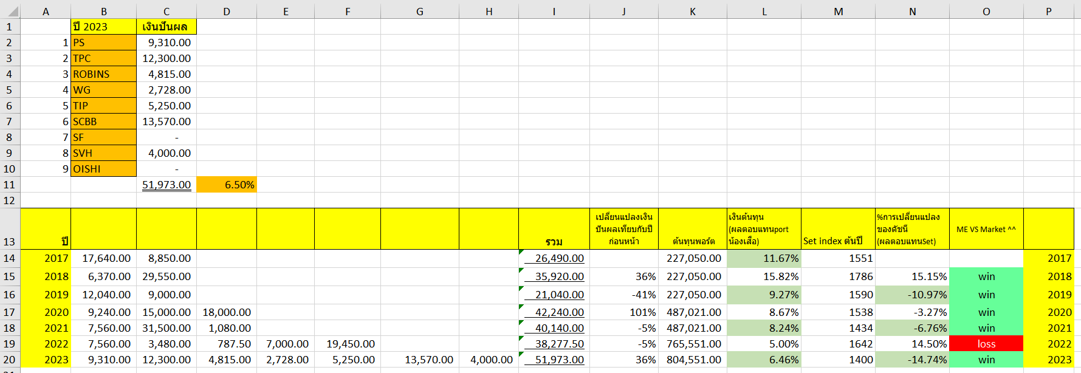Click the 787.50 cell for 2022
1081x373 pixels.
tap(227, 344)
